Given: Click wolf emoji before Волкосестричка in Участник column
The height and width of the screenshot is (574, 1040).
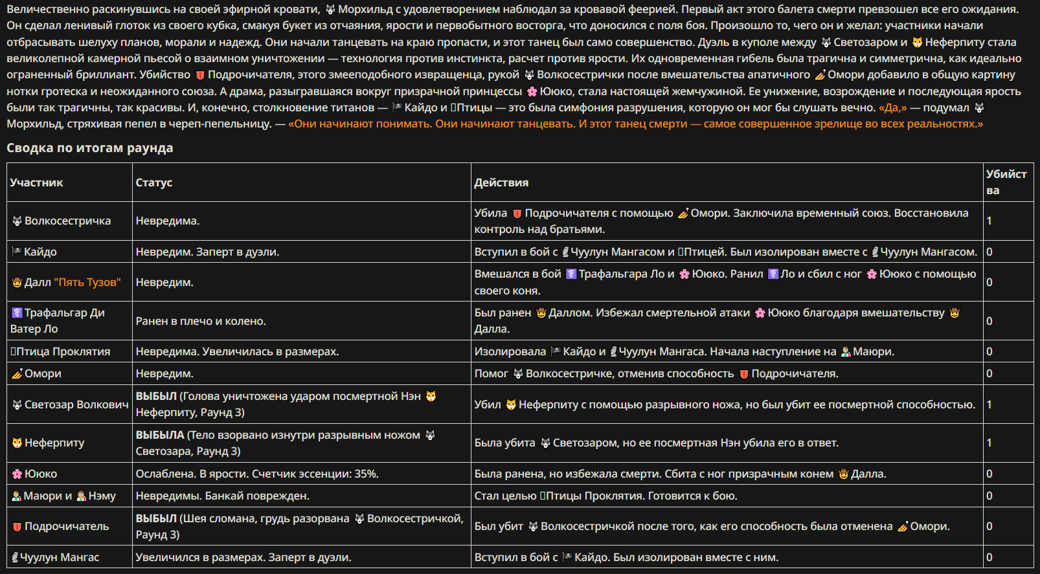Looking at the screenshot, I should (17, 221).
